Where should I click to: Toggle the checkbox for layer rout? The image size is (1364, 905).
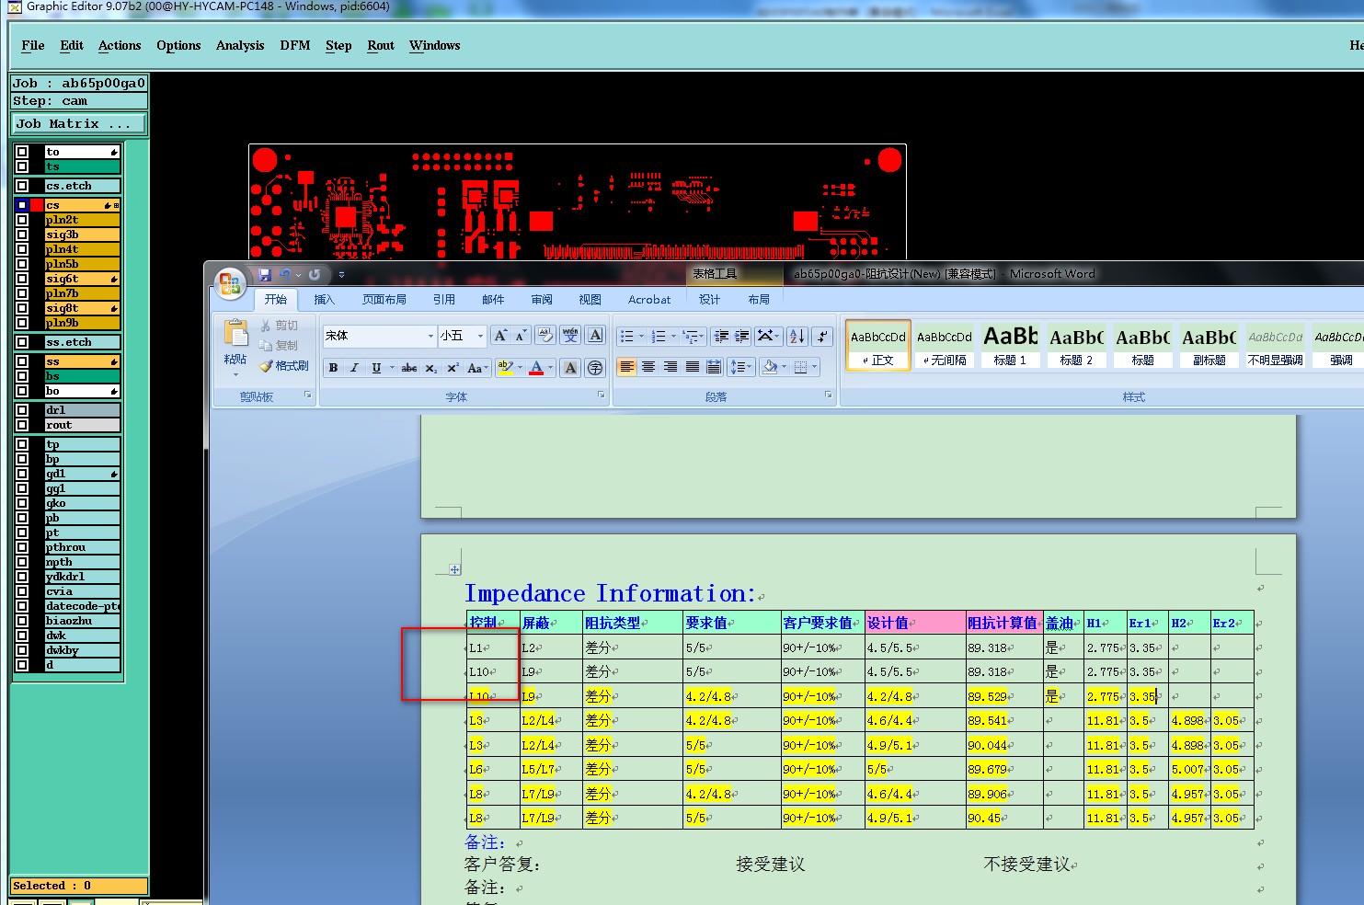coord(22,425)
